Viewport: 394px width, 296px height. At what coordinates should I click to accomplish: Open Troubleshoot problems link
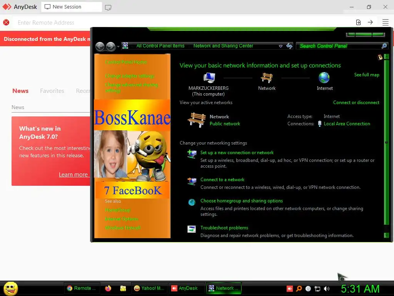click(224, 227)
